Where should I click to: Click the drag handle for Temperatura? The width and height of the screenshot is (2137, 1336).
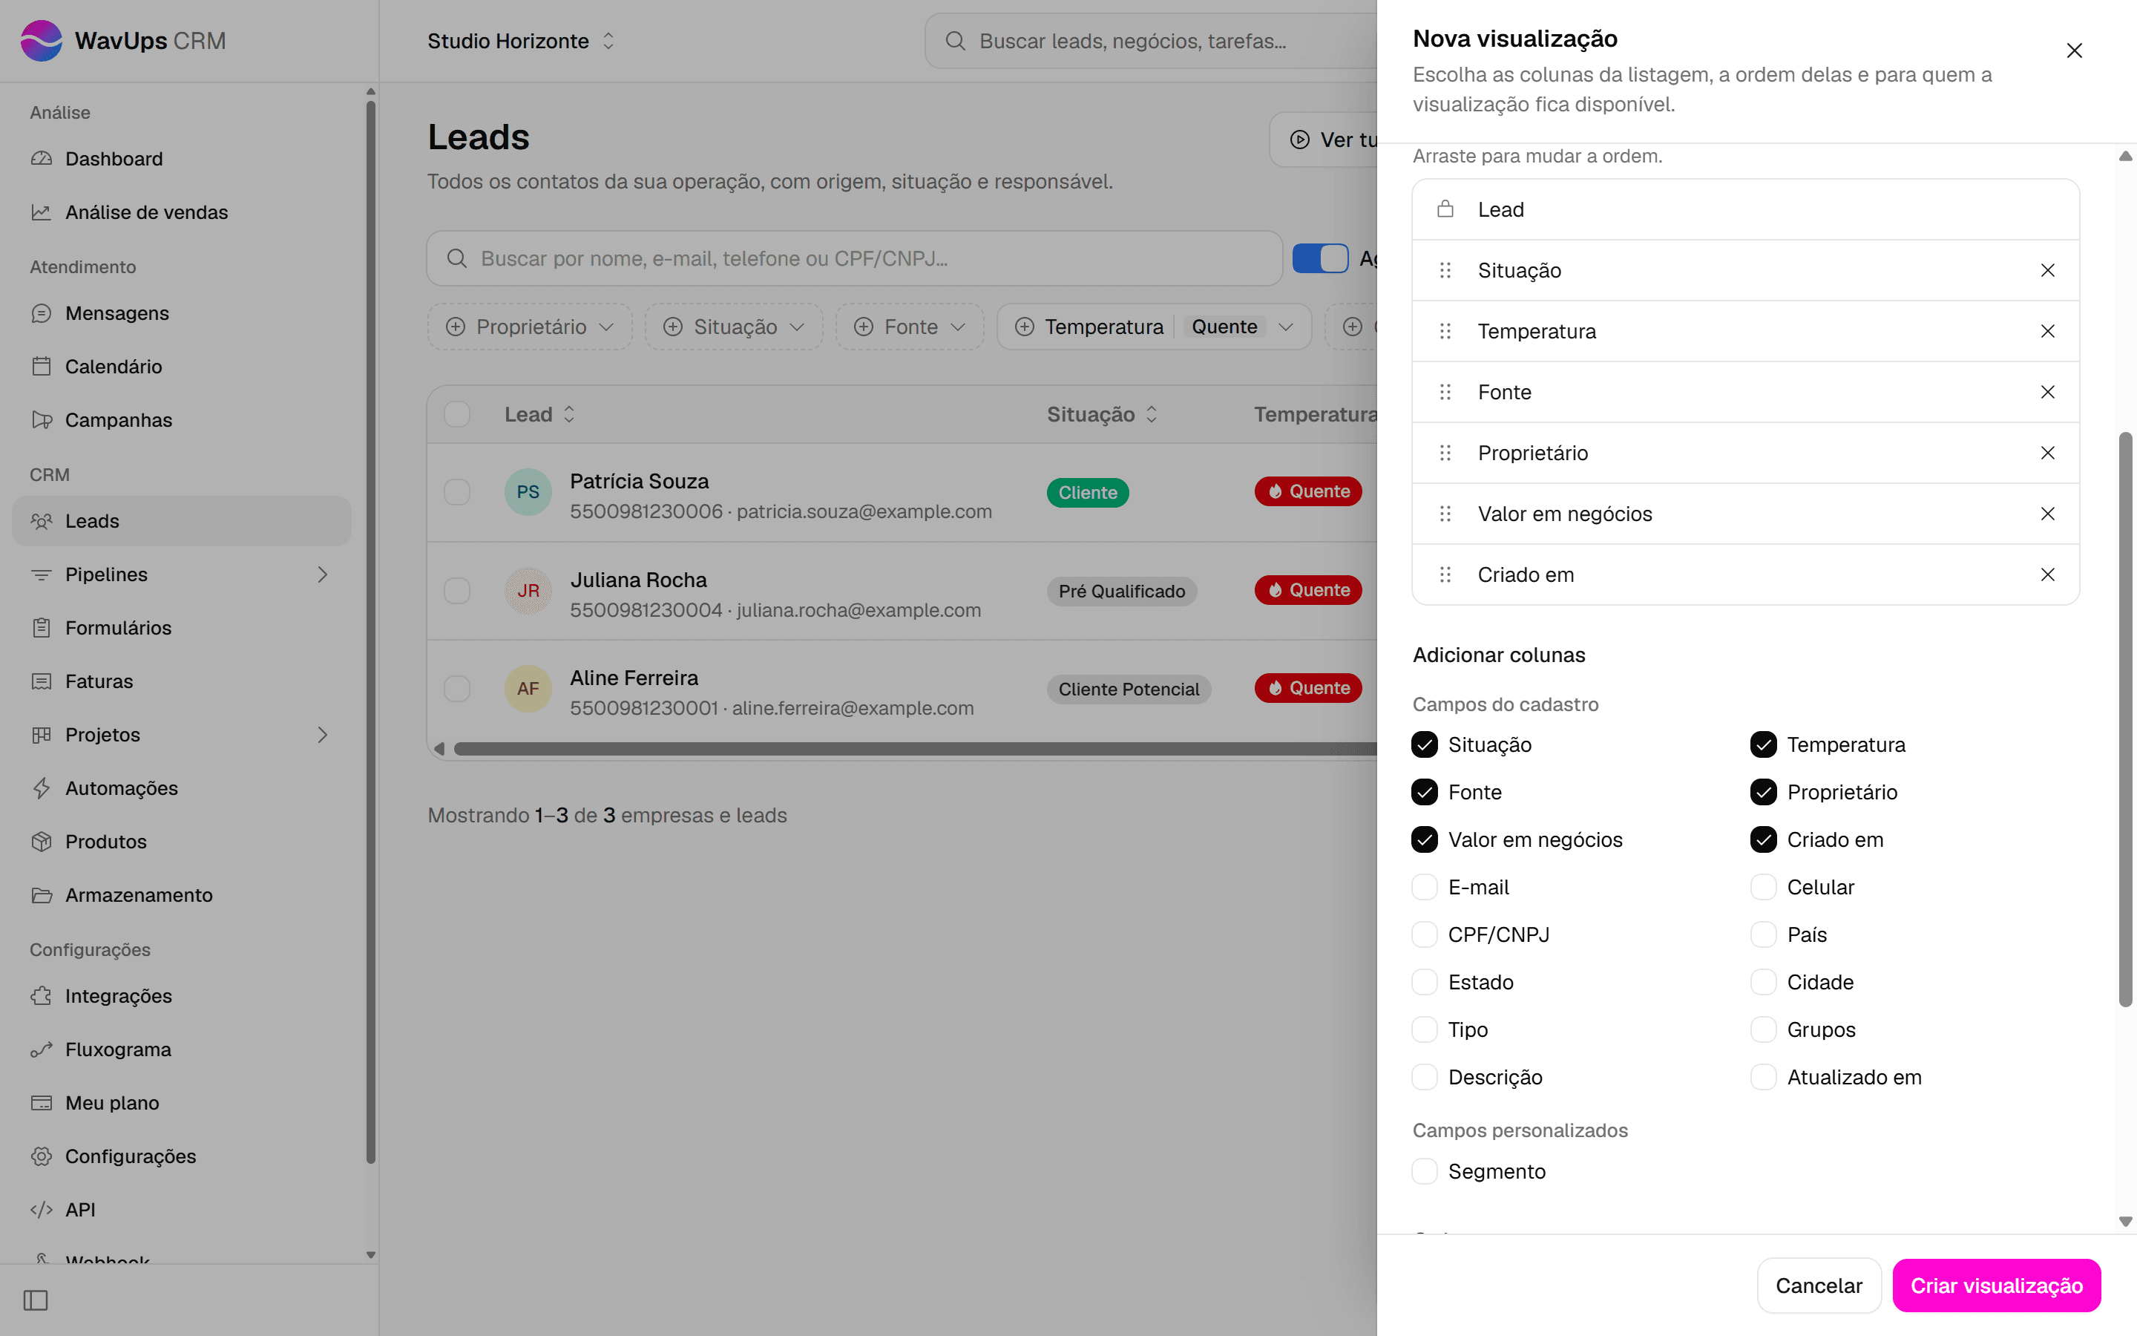(x=1445, y=331)
